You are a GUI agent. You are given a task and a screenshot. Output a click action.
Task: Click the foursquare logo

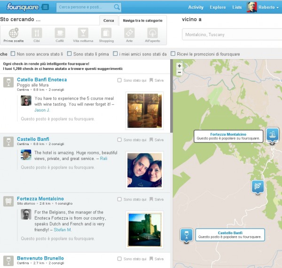coord(23,7)
